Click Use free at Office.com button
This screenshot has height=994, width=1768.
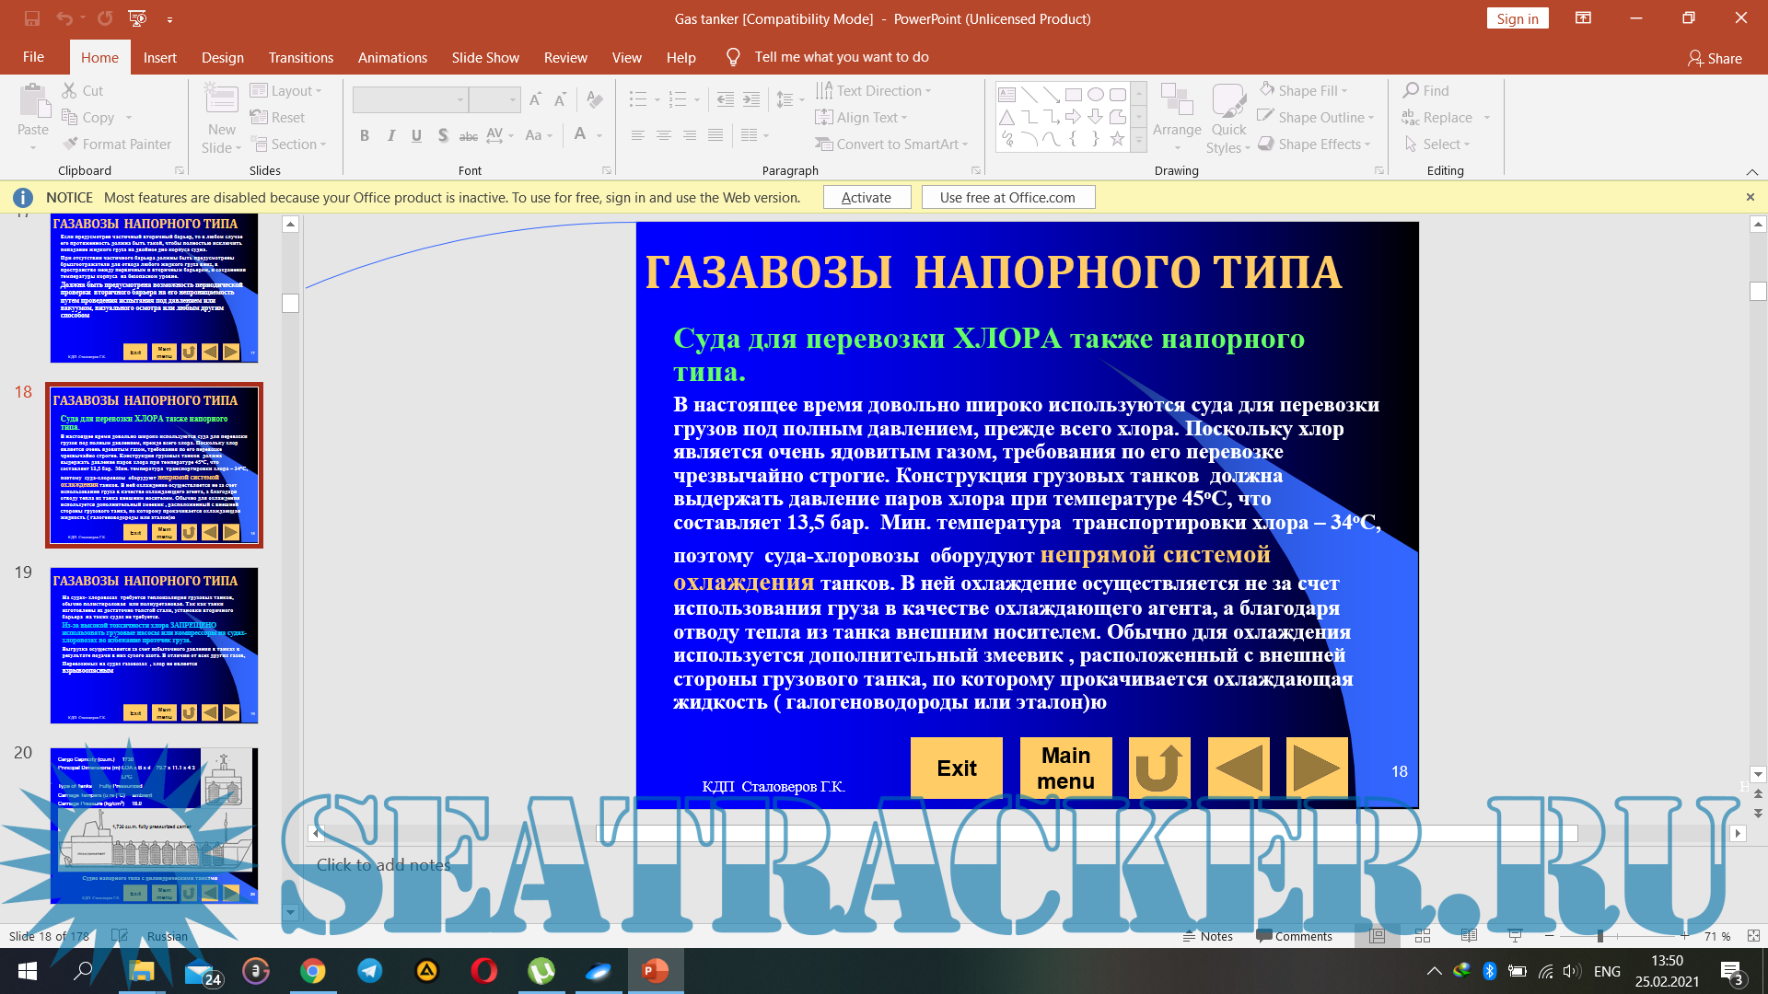[1007, 197]
